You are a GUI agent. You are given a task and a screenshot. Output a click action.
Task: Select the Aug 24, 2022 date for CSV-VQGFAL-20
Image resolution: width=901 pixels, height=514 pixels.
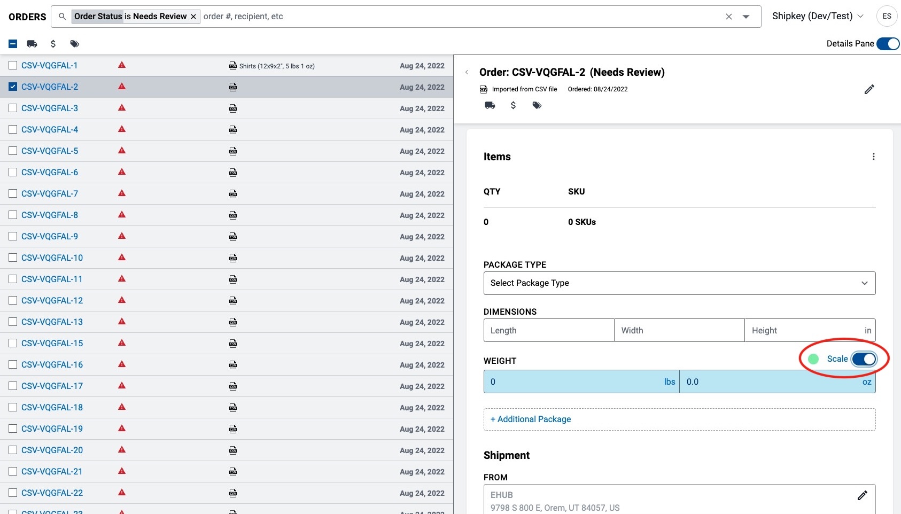pyautogui.click(x=422, y=450)
